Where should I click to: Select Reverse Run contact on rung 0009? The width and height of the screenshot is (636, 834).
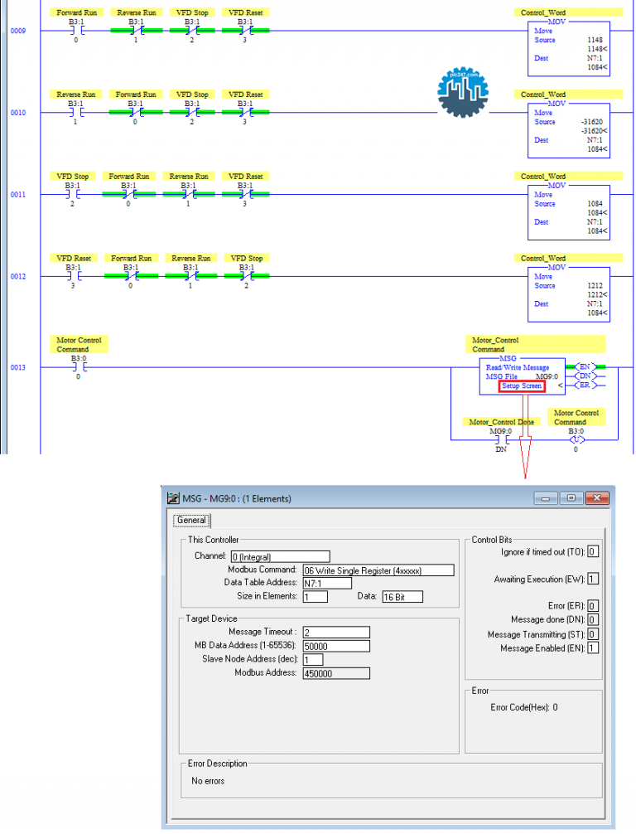point(137,31)
